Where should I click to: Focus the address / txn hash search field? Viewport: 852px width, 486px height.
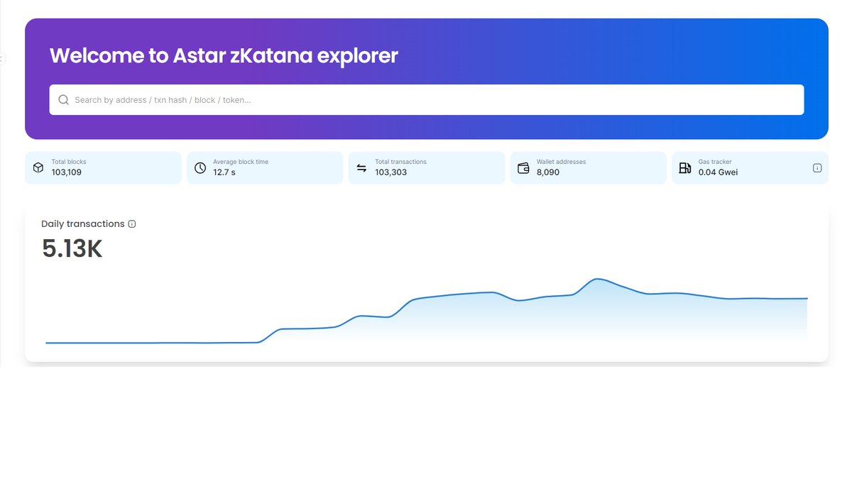tap(426, 100)
